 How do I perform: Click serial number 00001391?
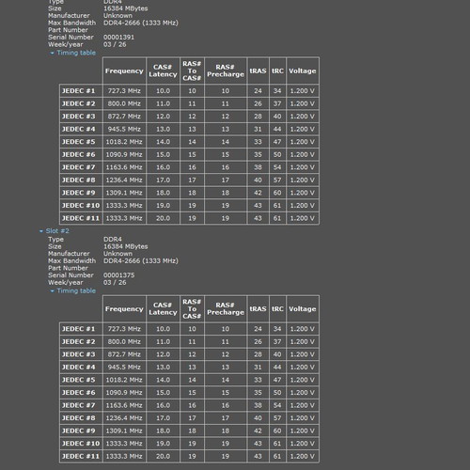click(x=119, y=37)
